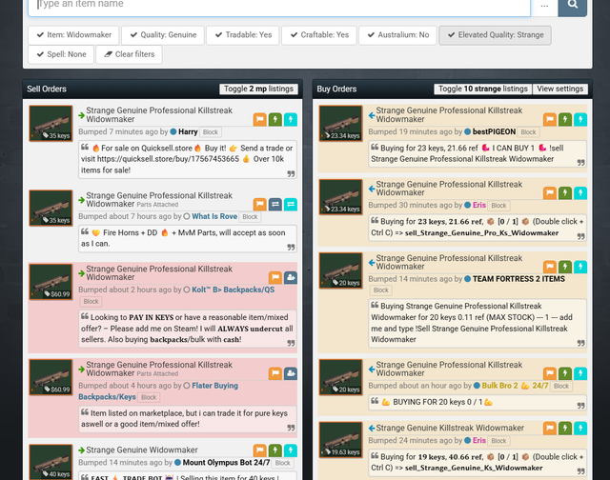Click green lightning on Eris 19.63 keys order
This screenshot has width=610, height=480.
[565, 429]
